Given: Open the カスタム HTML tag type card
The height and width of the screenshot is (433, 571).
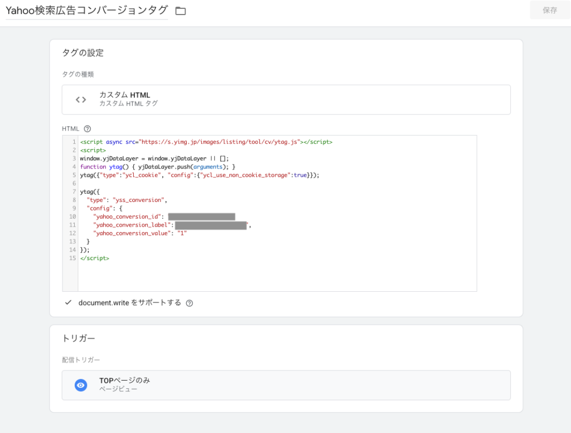Looking at the screenshot, I should pos(285,100).
